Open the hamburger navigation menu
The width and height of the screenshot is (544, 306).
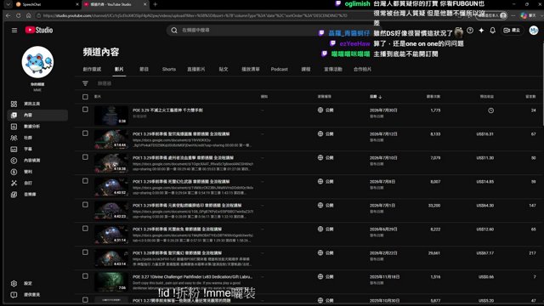pyautogui.click(x=14, y=31)
